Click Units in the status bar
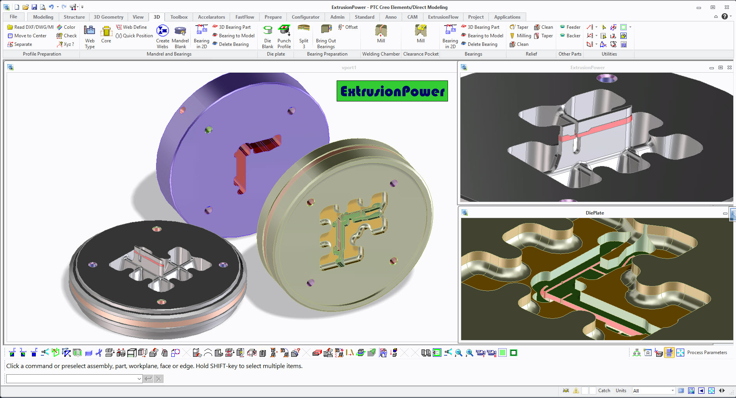Screen dimensions: 736x398 pos(621,391)
